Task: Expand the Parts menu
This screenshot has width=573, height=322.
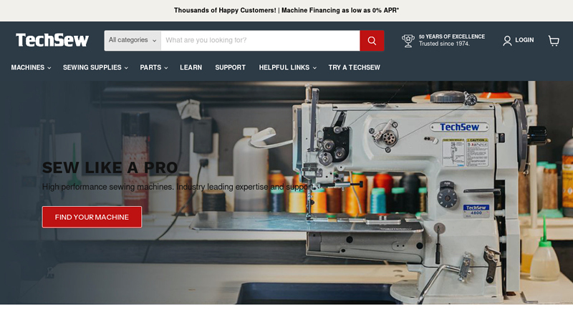Action: coord(153,67)
